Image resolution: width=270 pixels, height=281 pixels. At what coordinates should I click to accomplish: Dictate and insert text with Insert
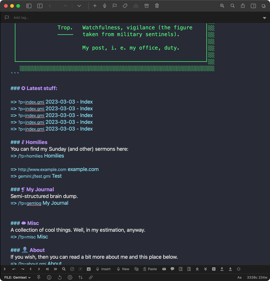(103, 269)
